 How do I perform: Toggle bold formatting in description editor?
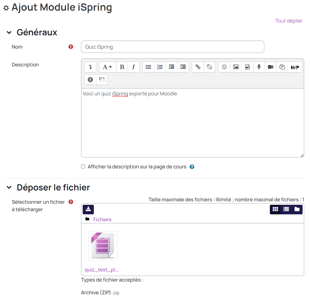click(122, 67)
